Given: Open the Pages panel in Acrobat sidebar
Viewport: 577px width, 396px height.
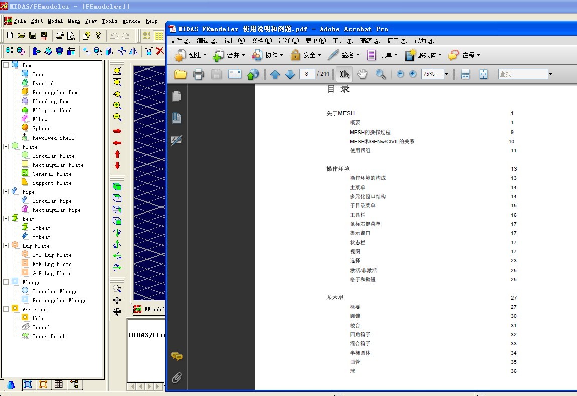Looking at the screenshot, I should click(x=177, y=96).
